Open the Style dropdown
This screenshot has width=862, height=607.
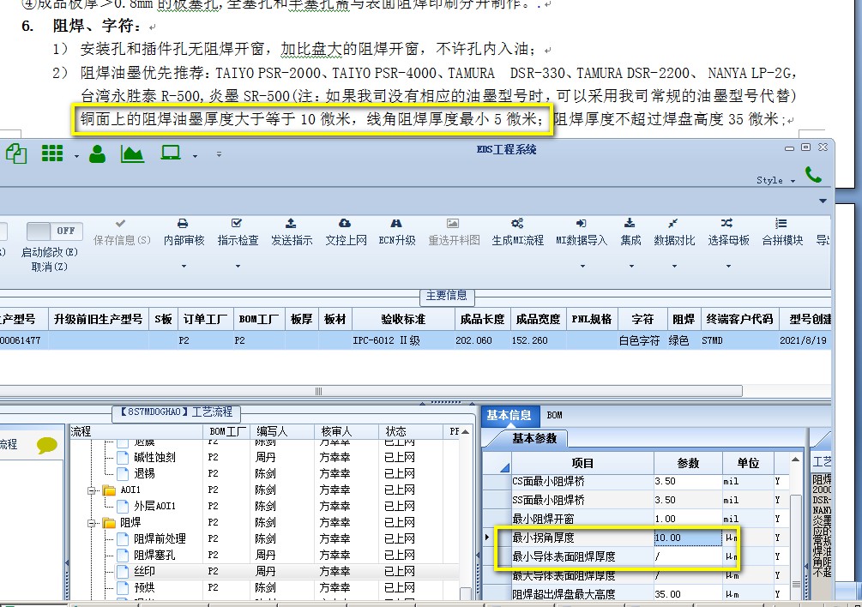click(x=775, y=180)
